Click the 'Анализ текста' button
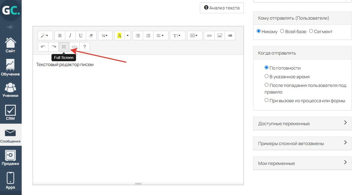The image size is (362, 195). pyautogui.click(x=222, y=8)
